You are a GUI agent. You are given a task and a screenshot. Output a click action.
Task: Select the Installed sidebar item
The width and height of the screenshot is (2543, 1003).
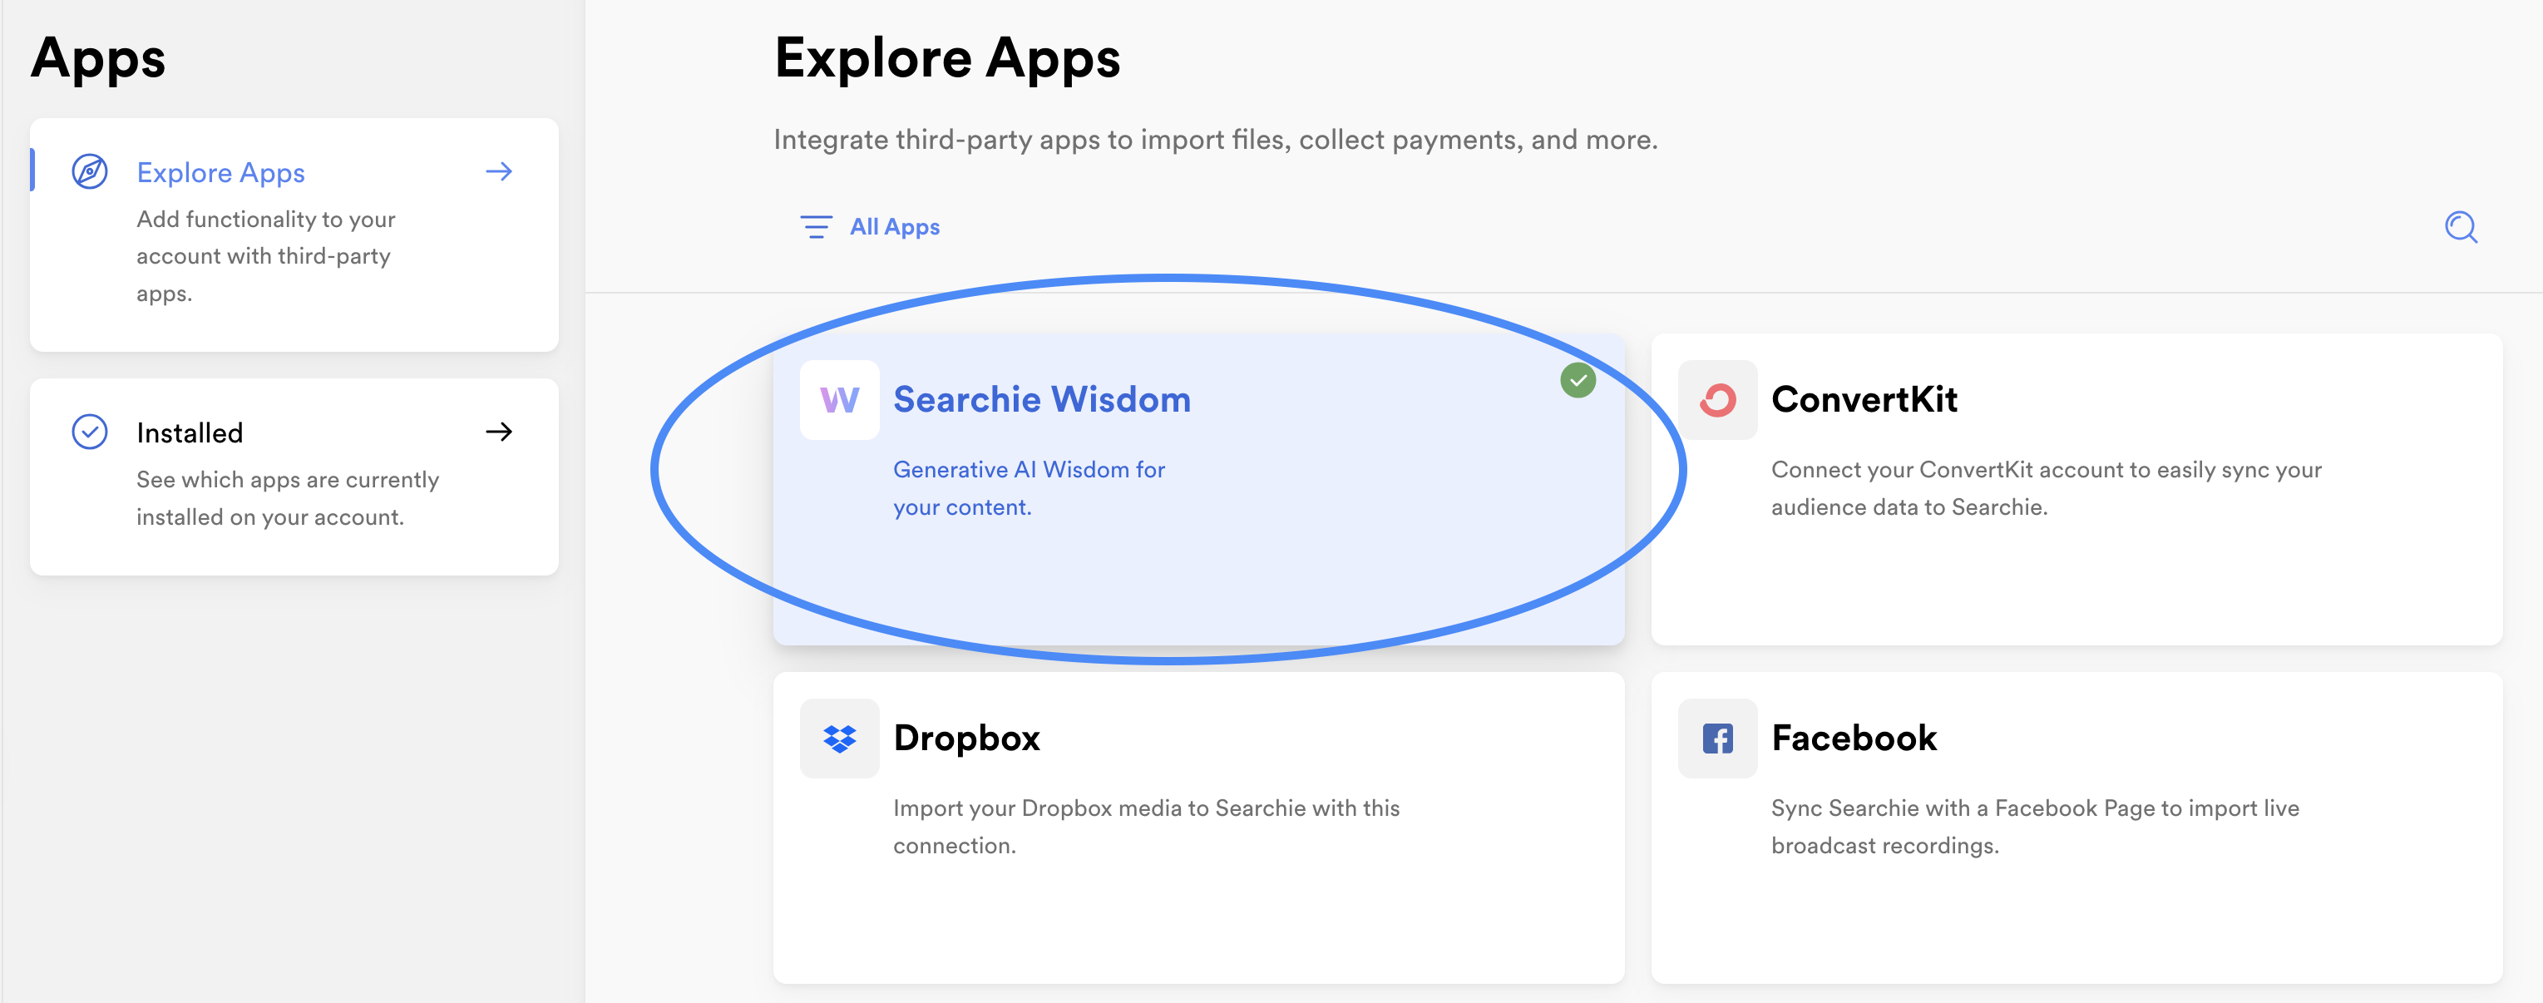pyautogui.click(x=294, y=477)
